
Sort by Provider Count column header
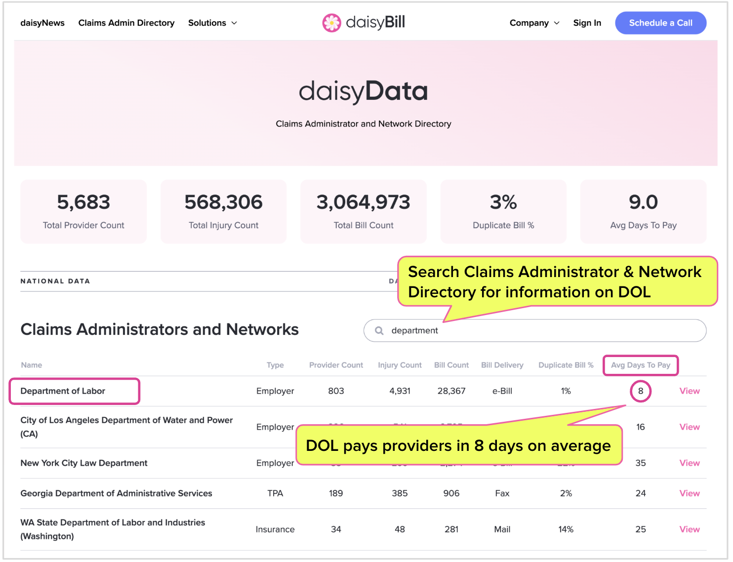click(x=336, y=365)
